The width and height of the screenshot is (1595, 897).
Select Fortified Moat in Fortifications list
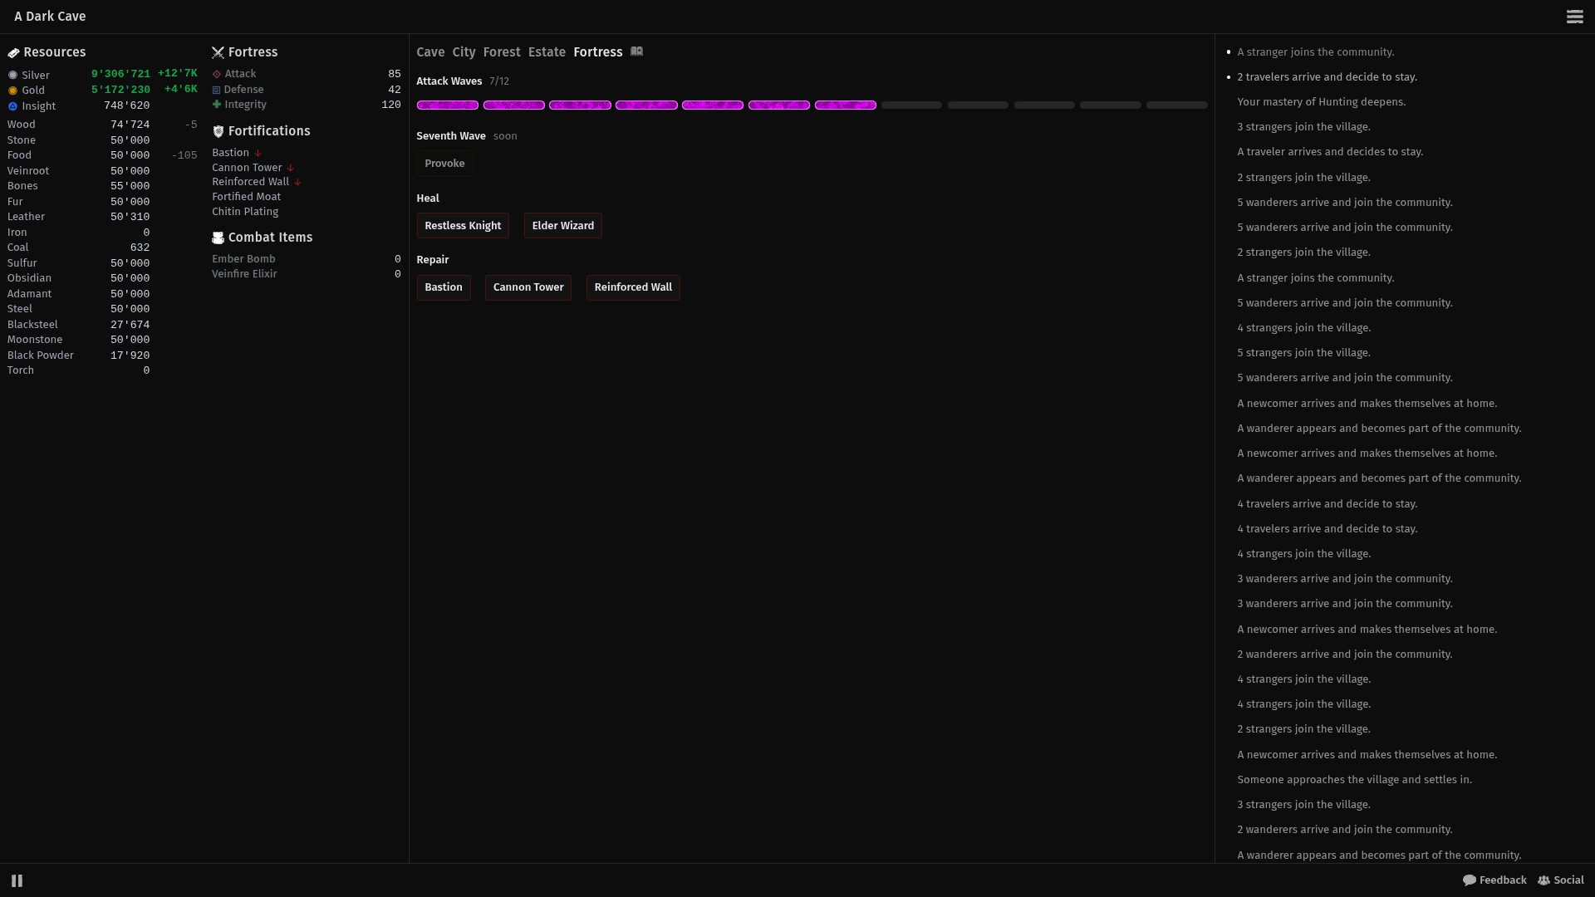(x=247, y=197)
